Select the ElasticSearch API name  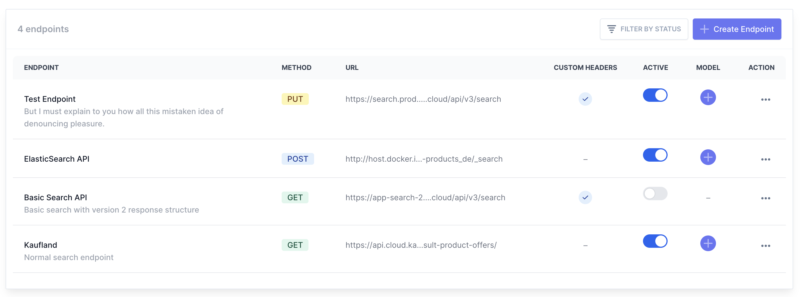point(56,159)
